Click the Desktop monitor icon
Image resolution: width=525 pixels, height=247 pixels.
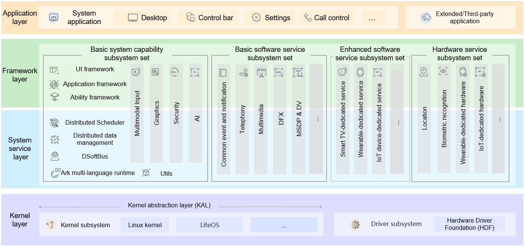tap(133, 18)
